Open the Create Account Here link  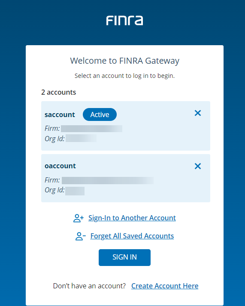click(x=165, y=286)
